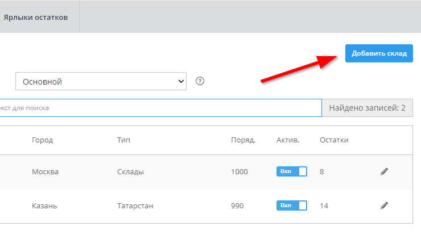Turn off the Казань warehouse active toggle

(291, 205)
